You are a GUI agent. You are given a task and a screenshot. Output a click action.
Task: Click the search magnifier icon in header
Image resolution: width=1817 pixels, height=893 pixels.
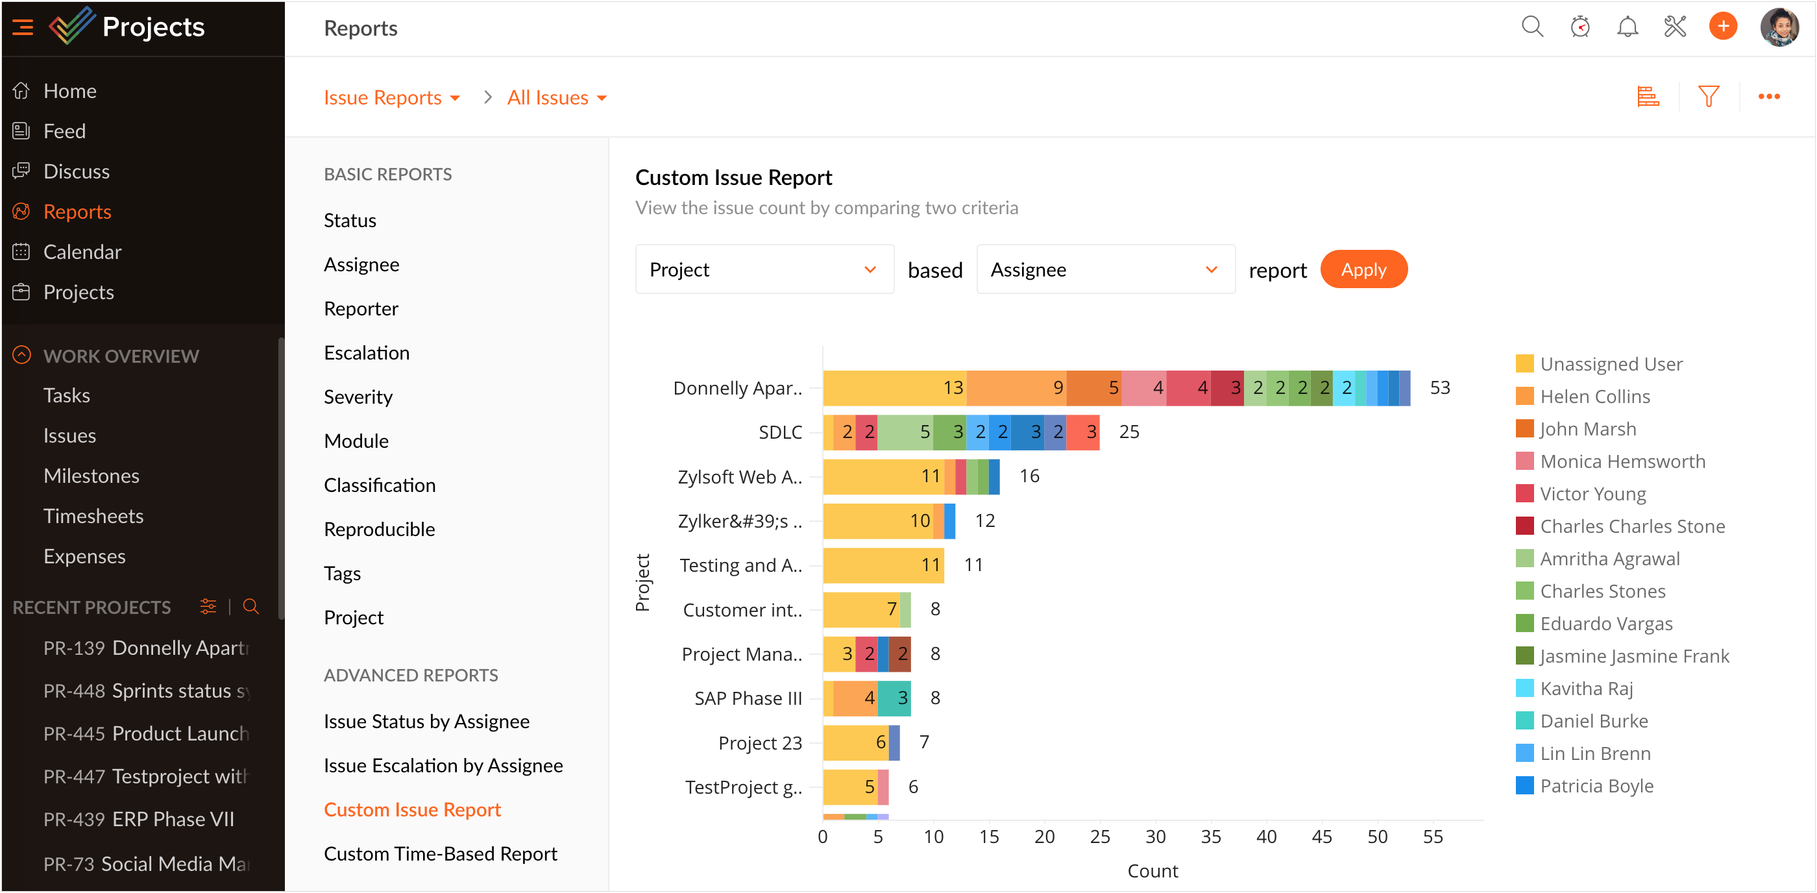pyautogui.click(x=1531, y=27)
